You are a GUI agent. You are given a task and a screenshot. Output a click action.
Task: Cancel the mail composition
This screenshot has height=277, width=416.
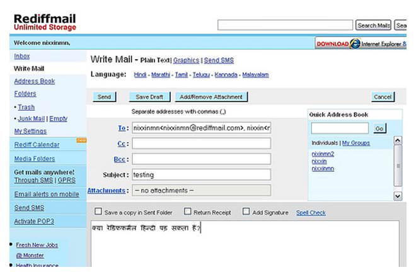pyautogui.click(x=383, y=97)
